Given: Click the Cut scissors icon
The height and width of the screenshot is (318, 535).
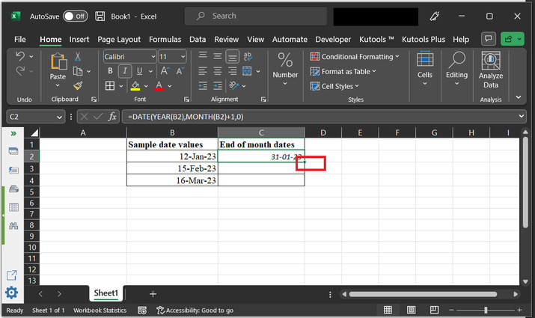Looking at the screenshot, I should point(78,57).
